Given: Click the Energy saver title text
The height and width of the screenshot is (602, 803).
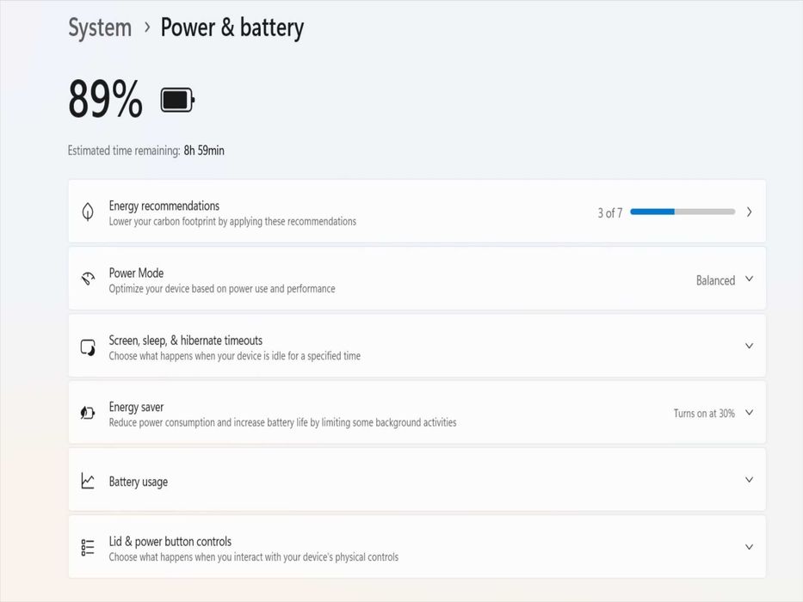Looking at the screenshot, I should pos(136,407).
